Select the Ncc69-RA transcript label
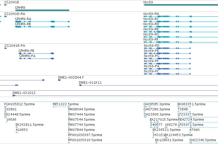Screen dimensions: 218x144 (x=151, y=14)
